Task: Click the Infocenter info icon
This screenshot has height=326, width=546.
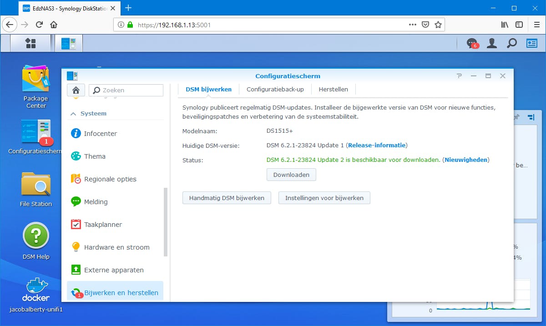Action: click(76, 134)
